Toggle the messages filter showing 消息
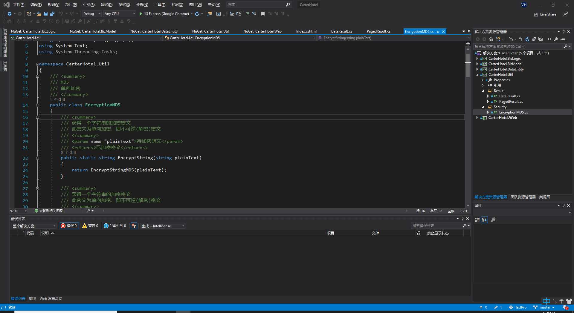 click(x=115, y=226)
